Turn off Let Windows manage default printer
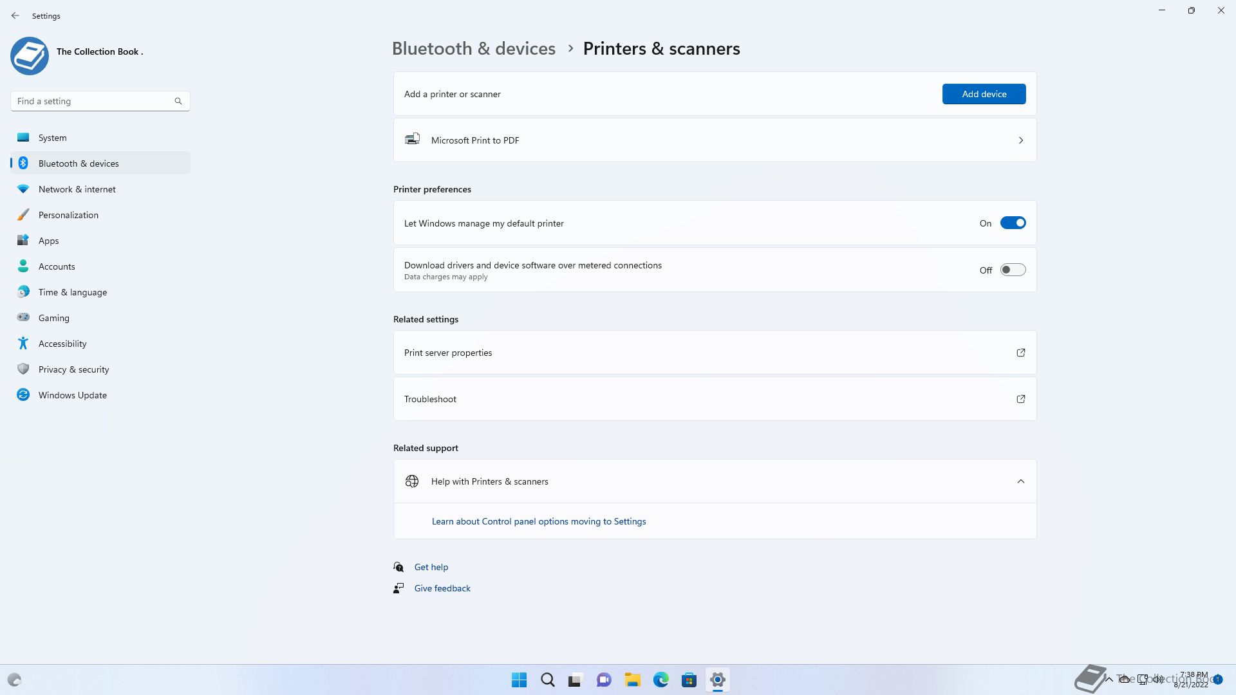The width and height of the screenshot is (1236, 695). 1013,223
